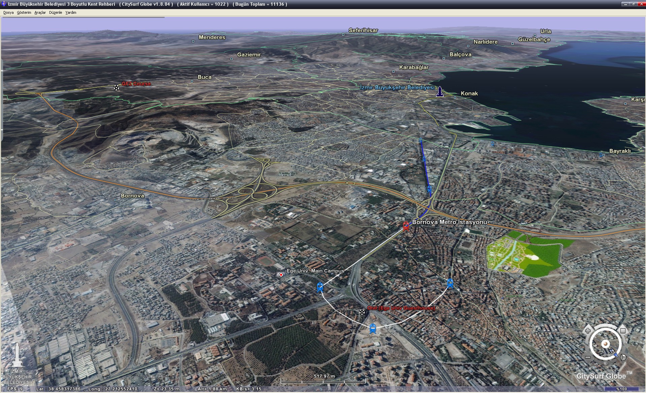Click the Z= 23.35 m status value
Viewport: 646px width, 393px height.
point(166,389)
